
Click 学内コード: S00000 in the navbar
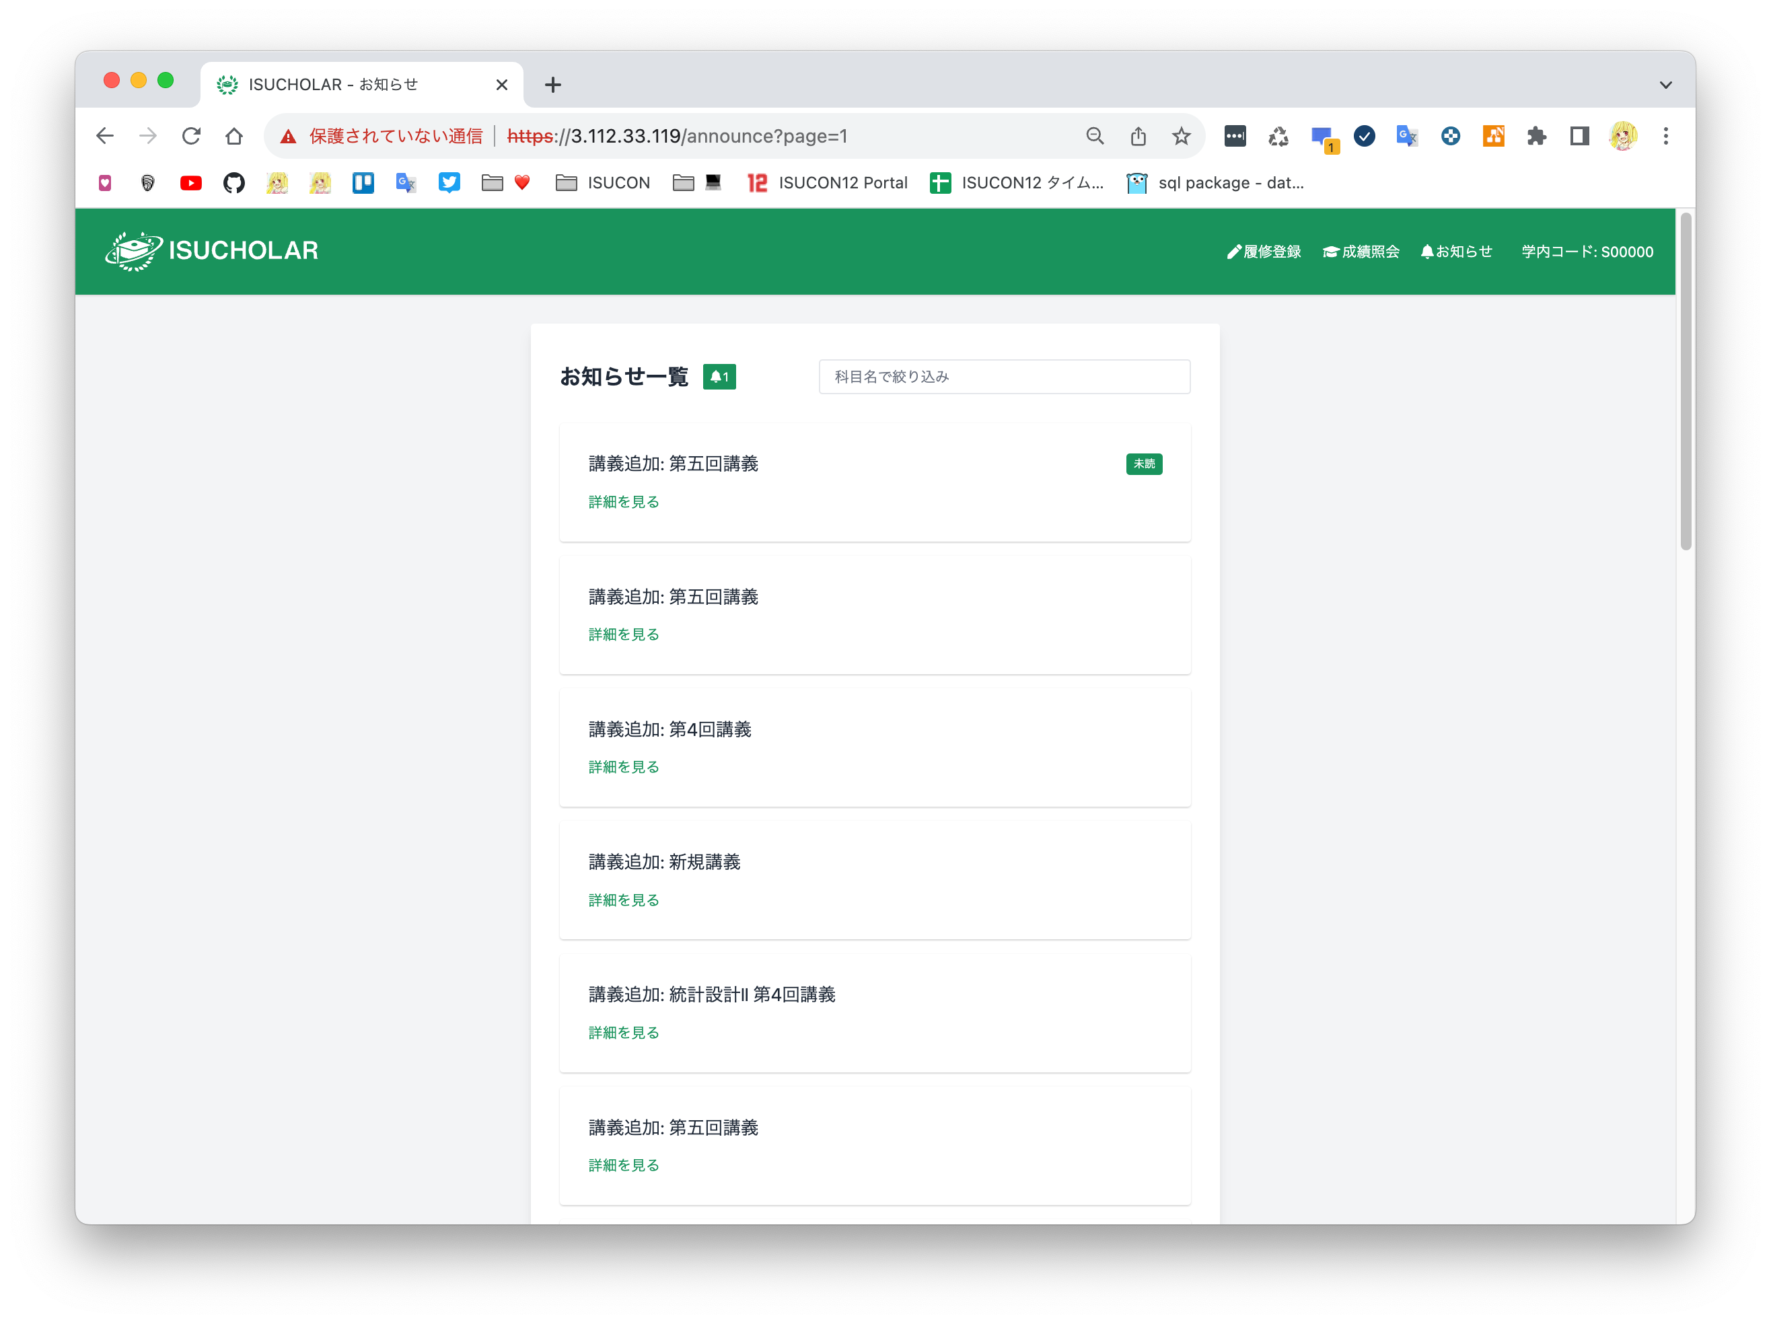(x=1588, y=252)
